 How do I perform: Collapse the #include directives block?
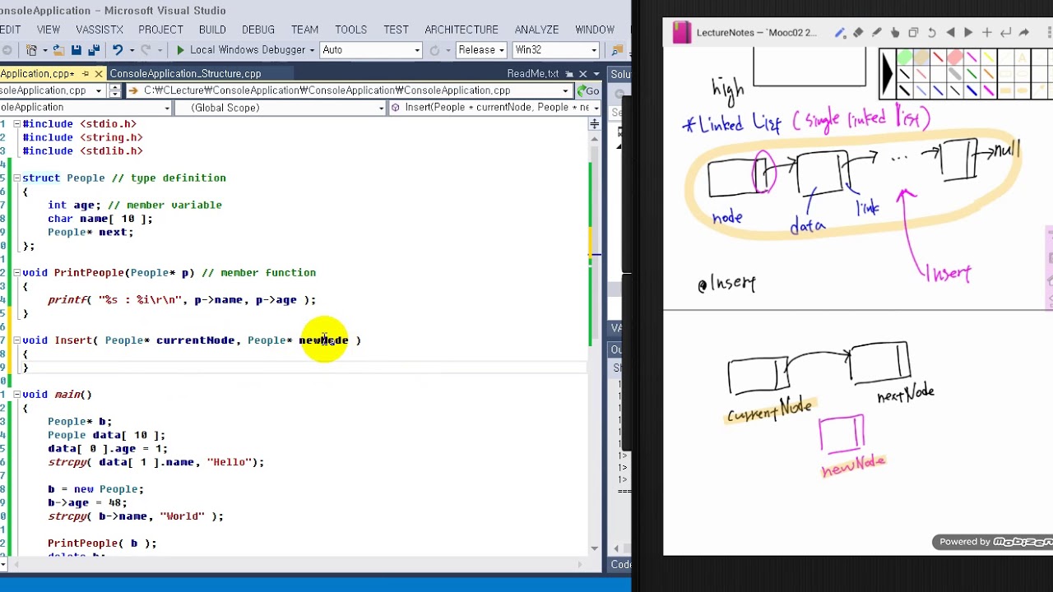[x=16, y=124]
